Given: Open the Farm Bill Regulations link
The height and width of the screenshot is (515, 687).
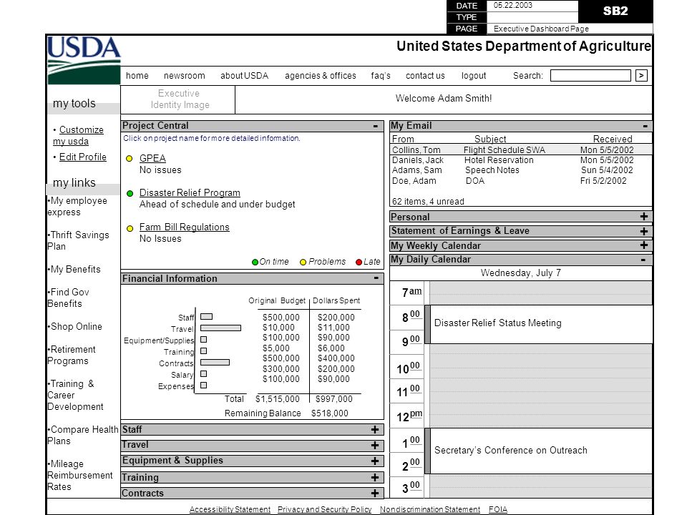Looking at the screenshot, I should coord(185,227).
